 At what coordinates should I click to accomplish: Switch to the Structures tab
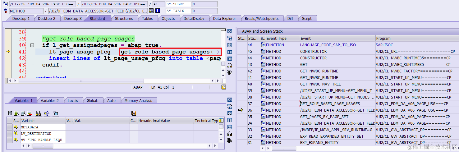click(x=124, y=19)
